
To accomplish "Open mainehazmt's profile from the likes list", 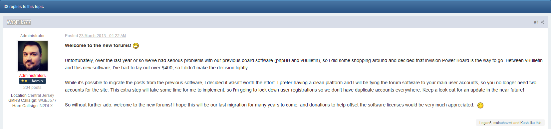I will 503,123.
